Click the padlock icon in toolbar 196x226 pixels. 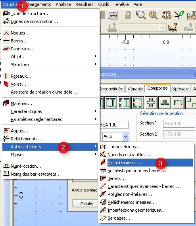[x=128, y=15]
